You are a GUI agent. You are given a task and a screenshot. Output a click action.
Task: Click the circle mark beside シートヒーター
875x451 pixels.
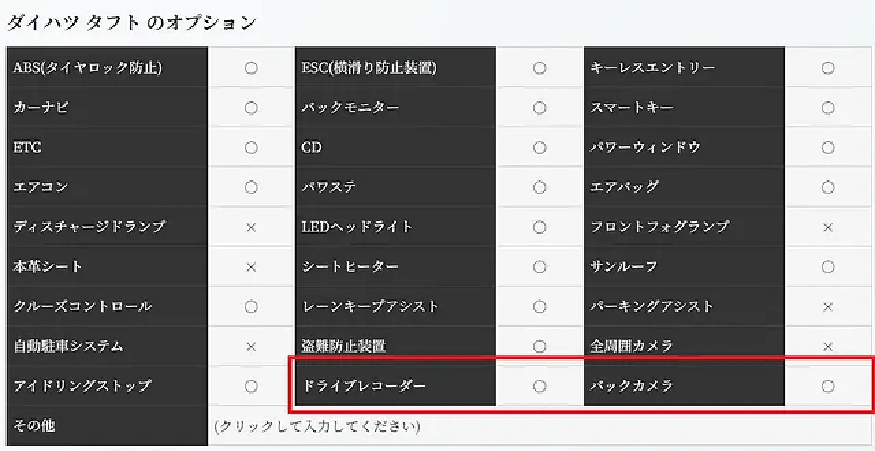pos(539,267)
